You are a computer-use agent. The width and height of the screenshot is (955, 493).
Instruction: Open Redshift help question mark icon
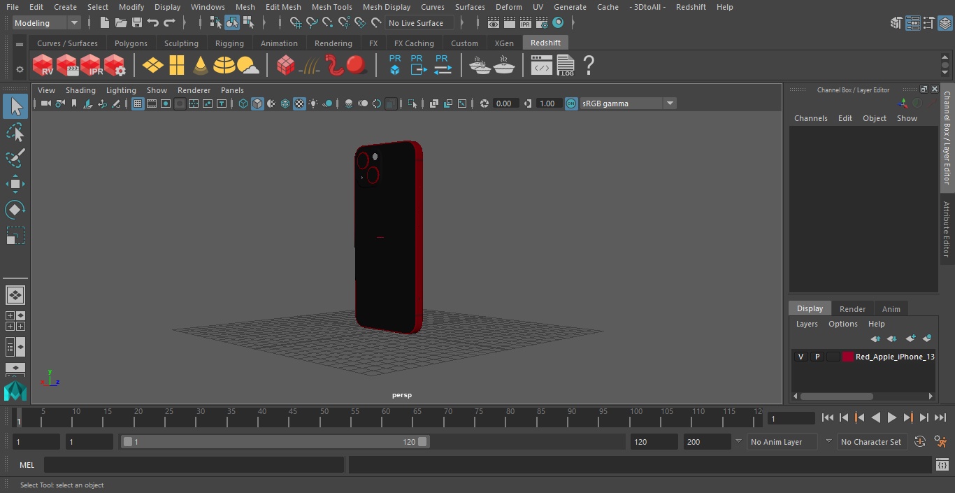pos(589,66)
